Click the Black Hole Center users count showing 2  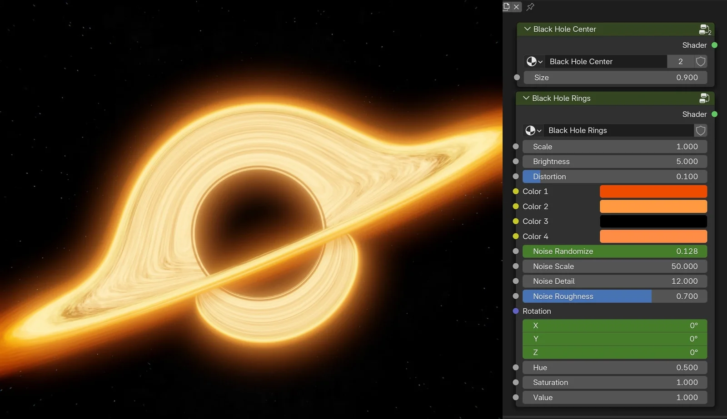pos(680,61)
